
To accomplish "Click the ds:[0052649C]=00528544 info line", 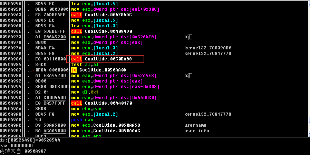I will (x=30, y=140).
